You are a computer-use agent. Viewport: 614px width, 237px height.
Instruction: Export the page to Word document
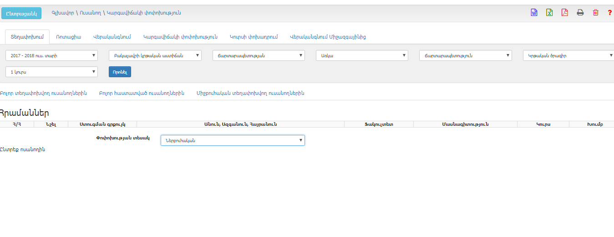tap(534, 13)
